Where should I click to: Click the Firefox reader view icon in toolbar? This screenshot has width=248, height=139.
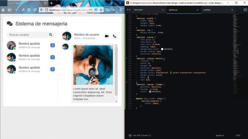(29, 10)
